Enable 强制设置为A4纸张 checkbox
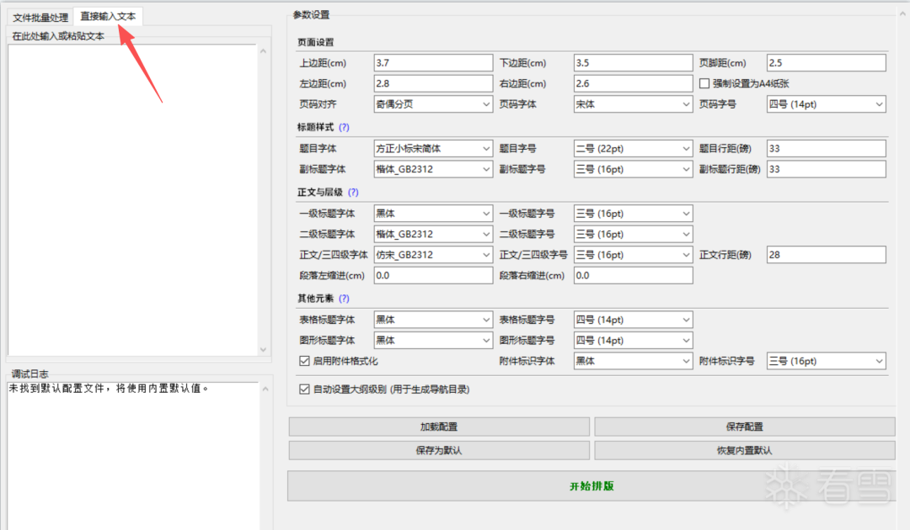This screenshot has width=910, height=530. [705, 83]
